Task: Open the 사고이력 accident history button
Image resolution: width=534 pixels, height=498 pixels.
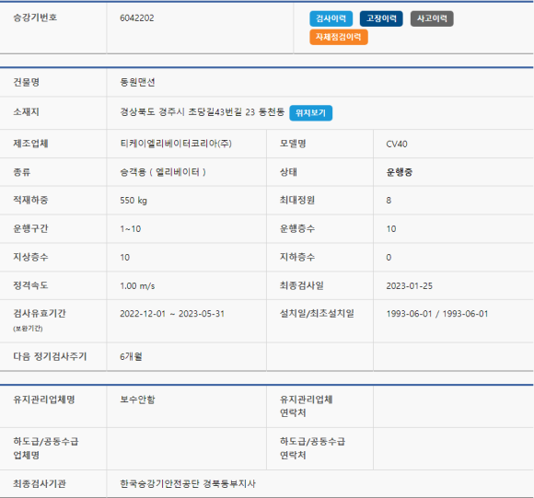Action: (x=432, y=18)
